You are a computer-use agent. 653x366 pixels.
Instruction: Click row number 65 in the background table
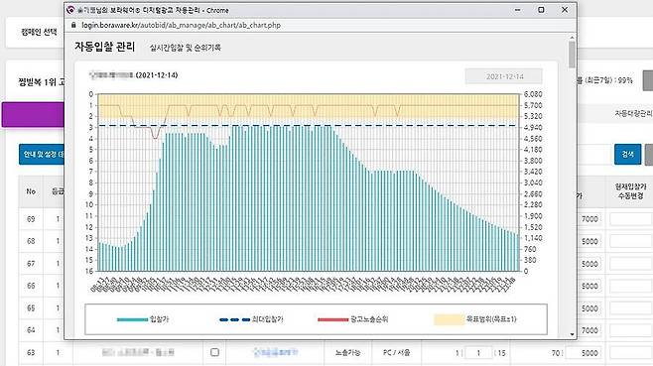[x=31, y=308]
